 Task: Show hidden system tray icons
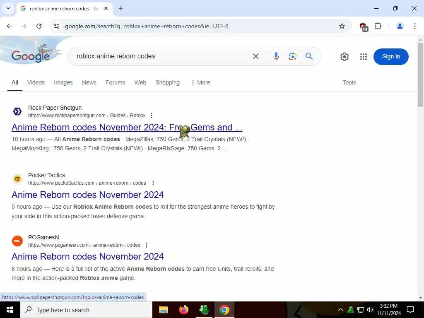tap(341, 310)
